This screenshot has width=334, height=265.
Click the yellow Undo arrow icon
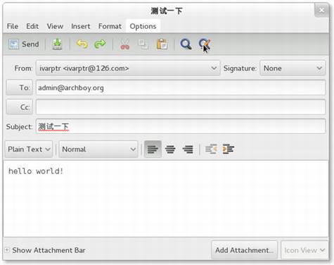[82, 44]
